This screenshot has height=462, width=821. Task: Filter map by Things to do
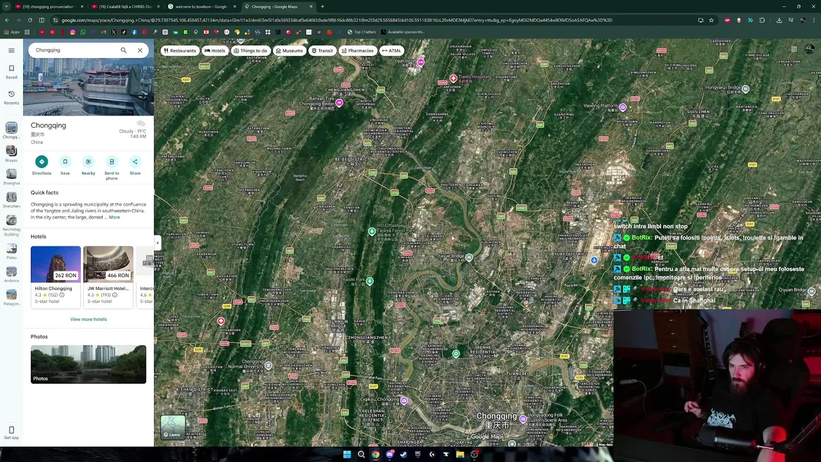tap(251, 51)
